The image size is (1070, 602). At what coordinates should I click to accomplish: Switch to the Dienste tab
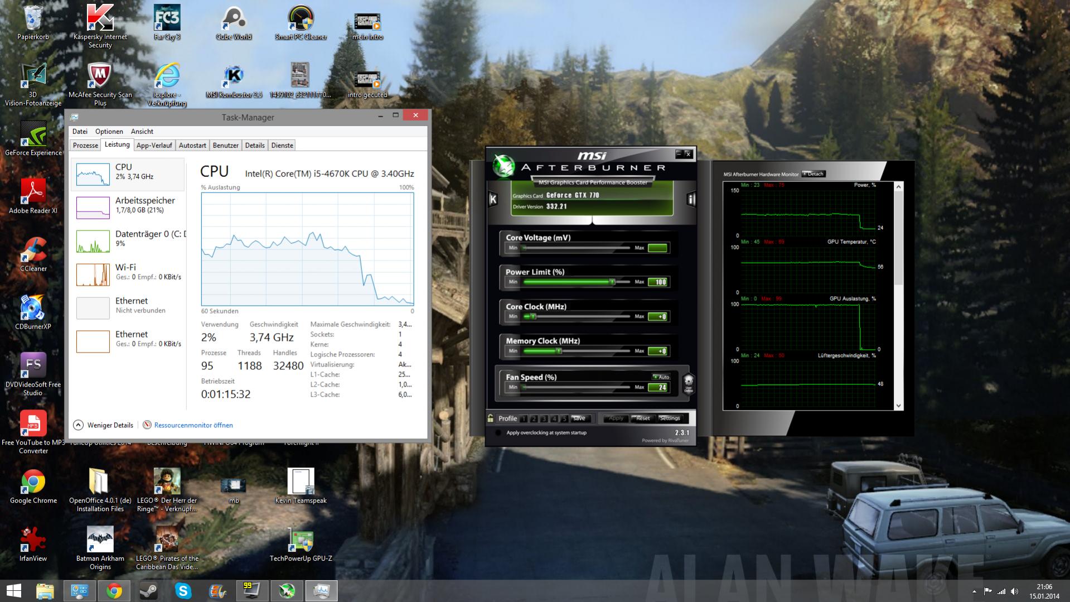pos(282,146)
